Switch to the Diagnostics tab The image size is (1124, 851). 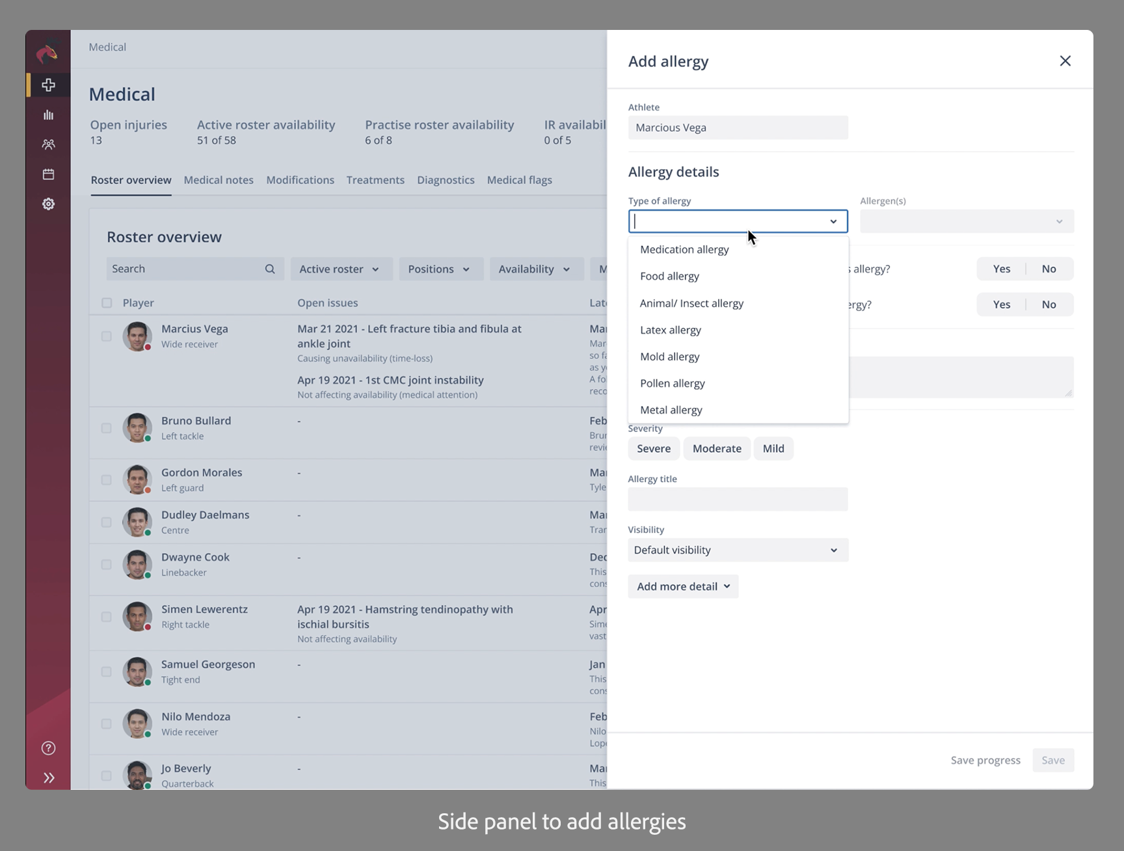tap(446, 180)
